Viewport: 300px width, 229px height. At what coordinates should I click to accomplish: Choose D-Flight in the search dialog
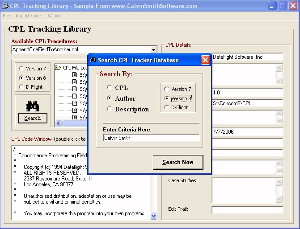[x=167, y=107]
